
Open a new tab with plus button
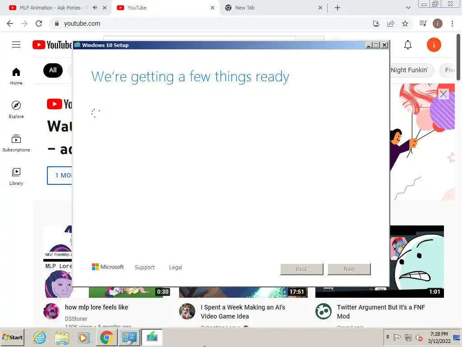click(337, 8)
